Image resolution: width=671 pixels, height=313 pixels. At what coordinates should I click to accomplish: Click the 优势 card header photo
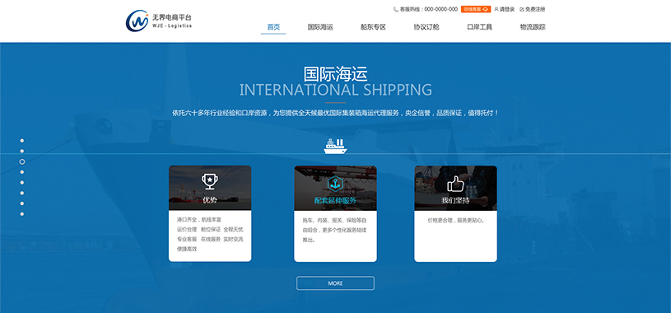point(210,188)
